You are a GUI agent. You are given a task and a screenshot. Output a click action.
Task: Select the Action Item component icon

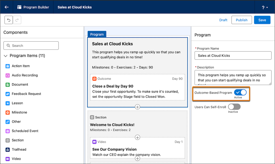click(x=7, y=66)
